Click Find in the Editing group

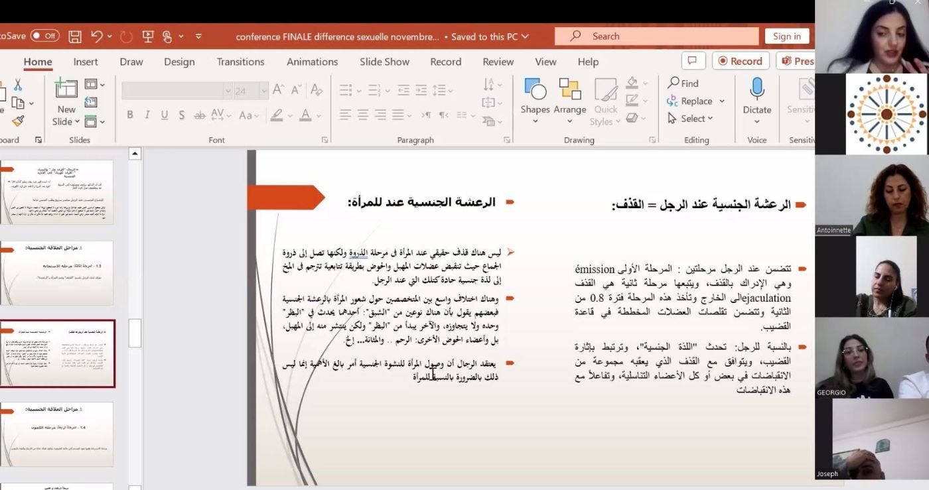pos(683,83)
